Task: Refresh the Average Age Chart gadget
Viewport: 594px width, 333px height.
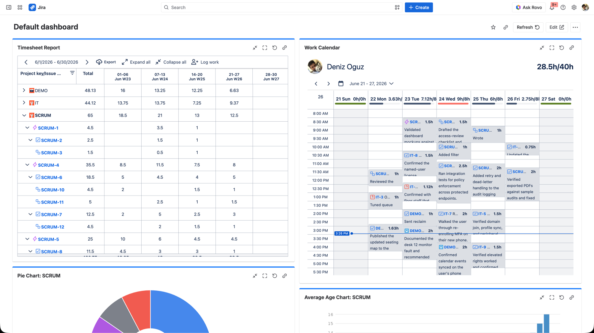Action: tap(562, 298)
